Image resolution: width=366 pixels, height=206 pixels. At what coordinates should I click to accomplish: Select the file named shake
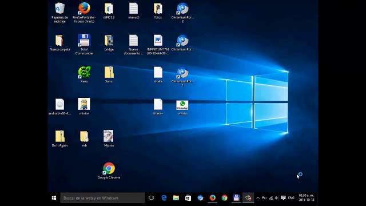pyautogui.click(x=158, y=75)
